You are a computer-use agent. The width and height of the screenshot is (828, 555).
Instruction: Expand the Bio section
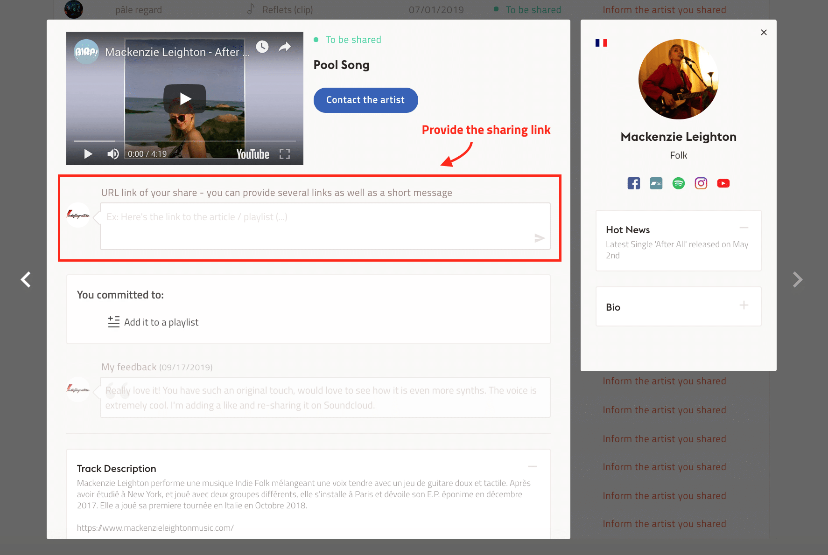coord(744,305)
